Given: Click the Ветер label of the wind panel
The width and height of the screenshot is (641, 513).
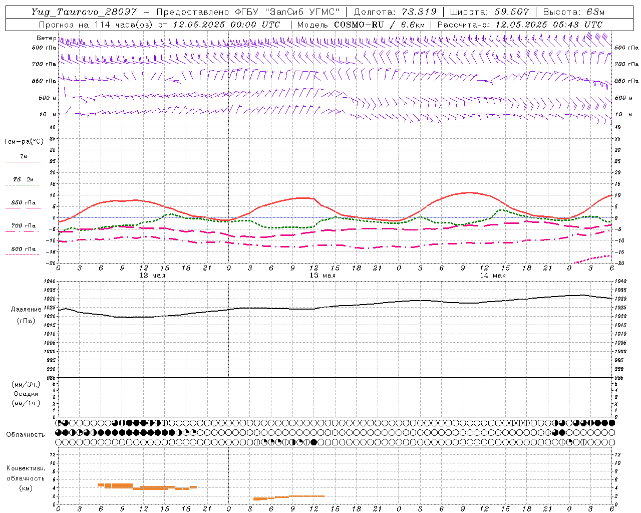Looking at the screenshot, I should click(x=46, y=38).
